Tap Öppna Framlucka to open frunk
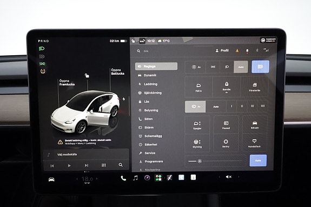The width and height of the screenshot is (311, 207). (67, 83)
